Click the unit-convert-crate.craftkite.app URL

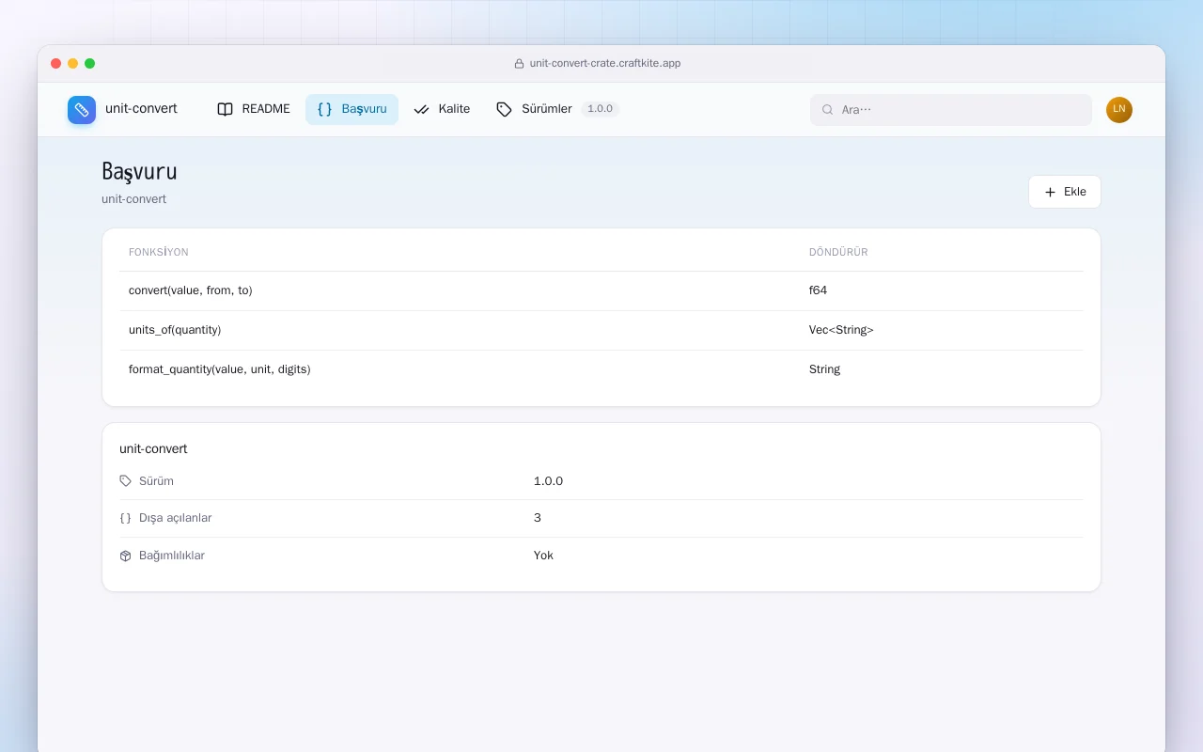(x=605, y=64)
